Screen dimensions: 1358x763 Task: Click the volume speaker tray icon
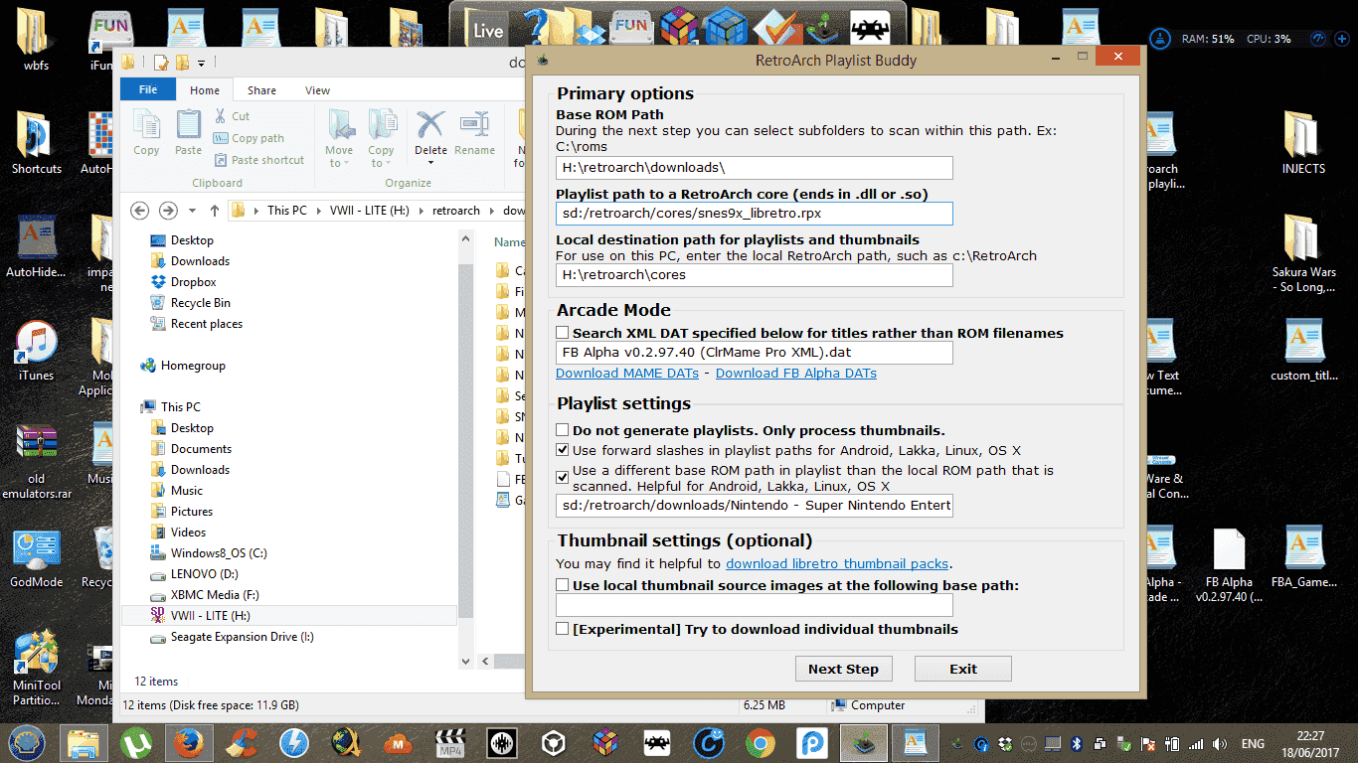tap(1220, 743)
